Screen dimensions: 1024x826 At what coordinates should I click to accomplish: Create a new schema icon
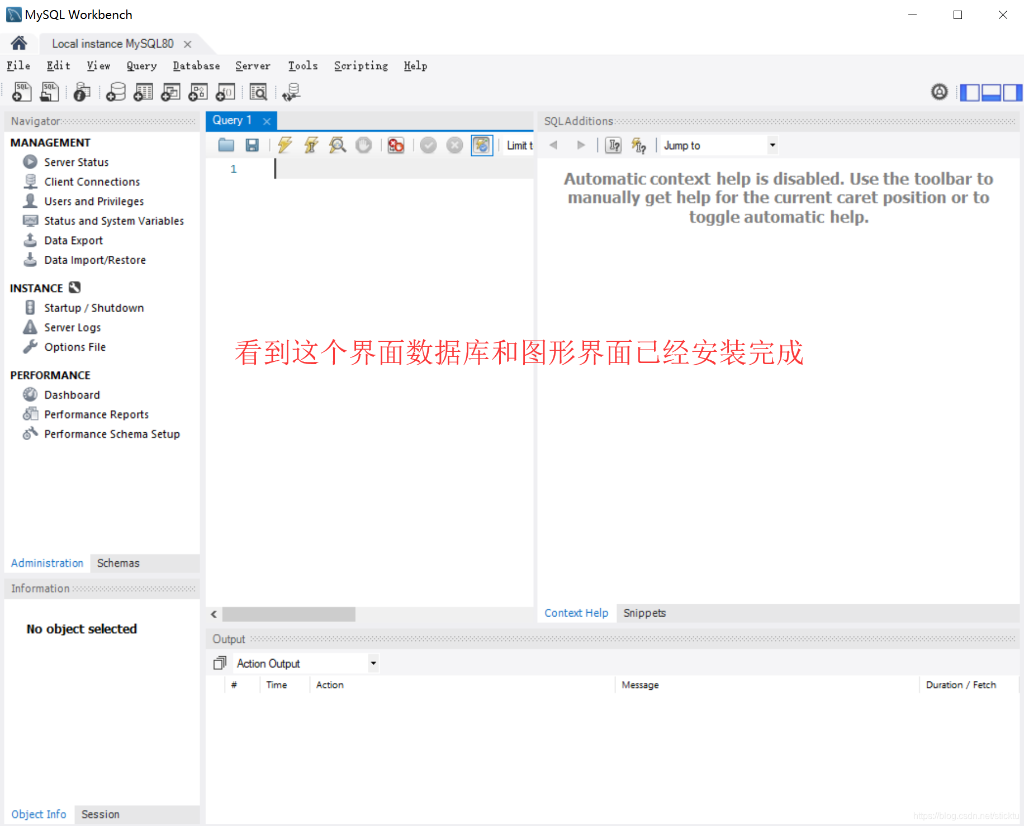pyautogui.click(x=116, y=92)
